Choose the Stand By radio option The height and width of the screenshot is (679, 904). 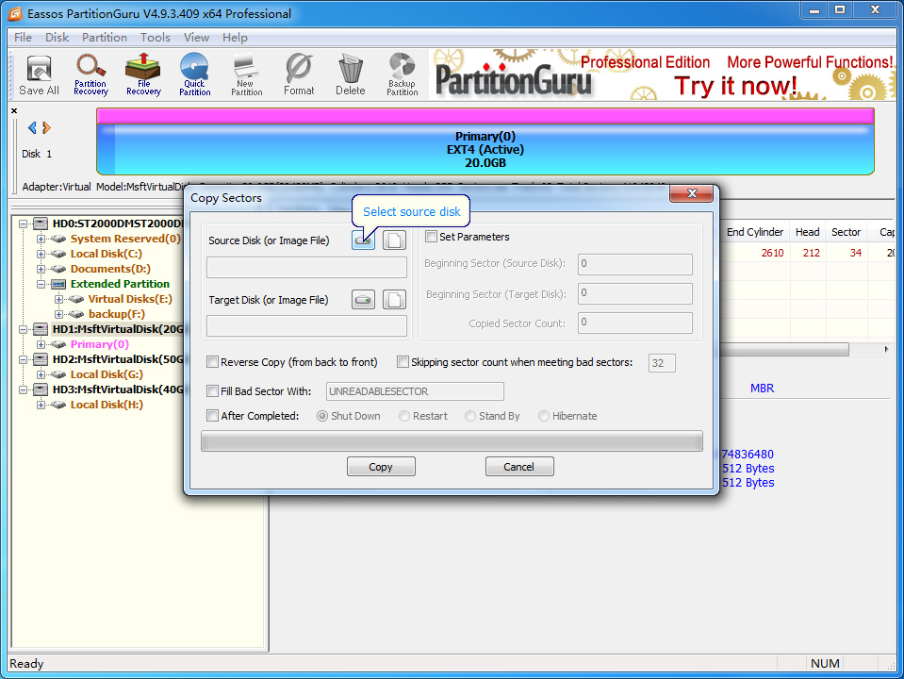(x=470, y=416)
